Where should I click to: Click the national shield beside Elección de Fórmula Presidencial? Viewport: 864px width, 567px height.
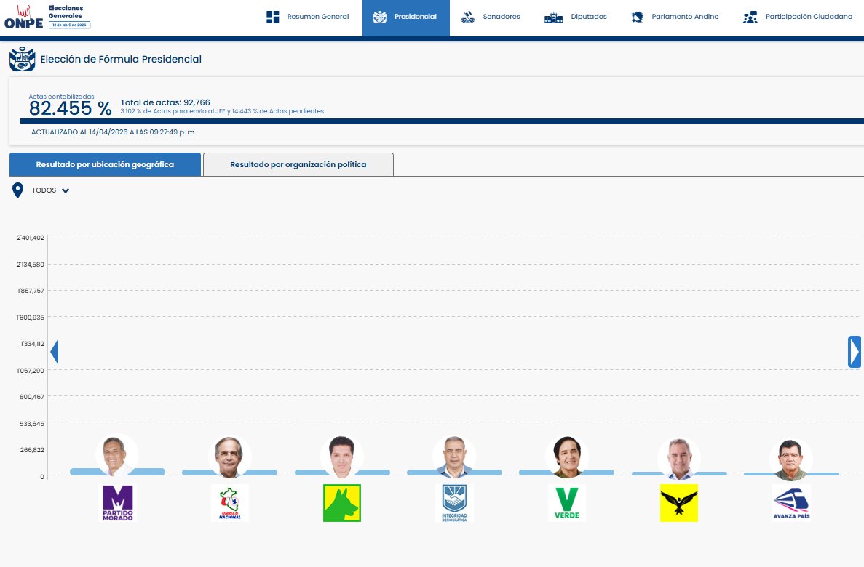point(22,60)
